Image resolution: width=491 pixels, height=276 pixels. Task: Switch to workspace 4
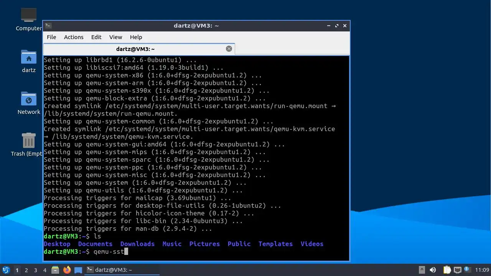point(45,270)
